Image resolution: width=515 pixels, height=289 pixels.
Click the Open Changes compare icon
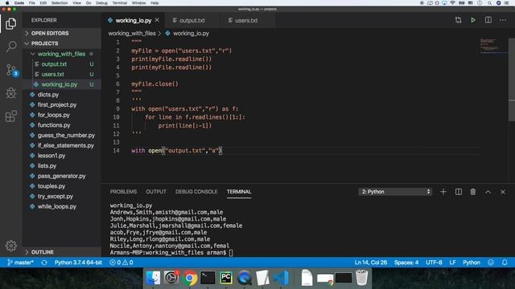tap(458, 20)
